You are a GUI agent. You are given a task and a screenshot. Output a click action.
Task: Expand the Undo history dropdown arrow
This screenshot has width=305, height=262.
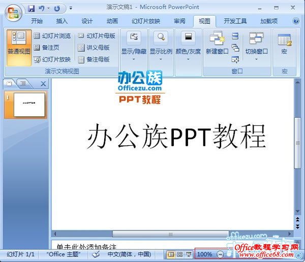48,8
